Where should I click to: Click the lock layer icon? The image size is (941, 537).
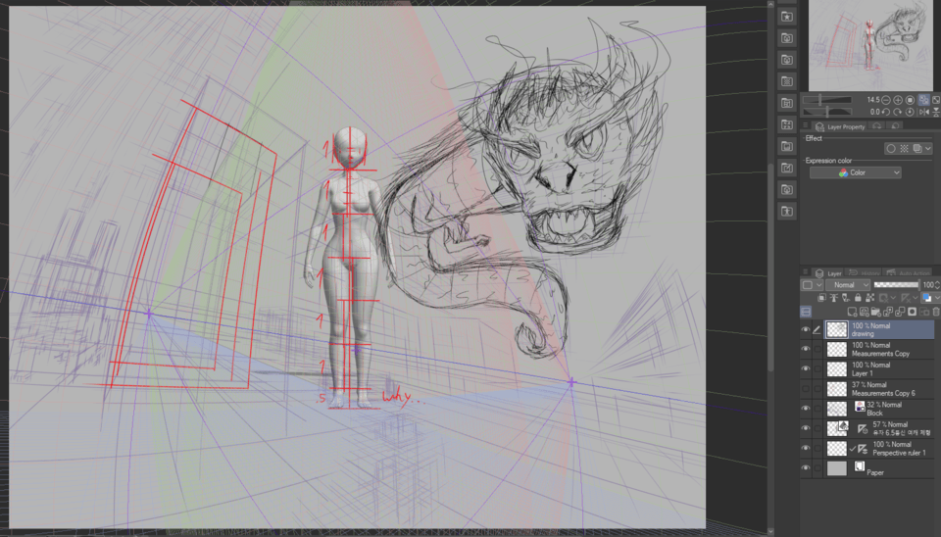click(858, 298)
